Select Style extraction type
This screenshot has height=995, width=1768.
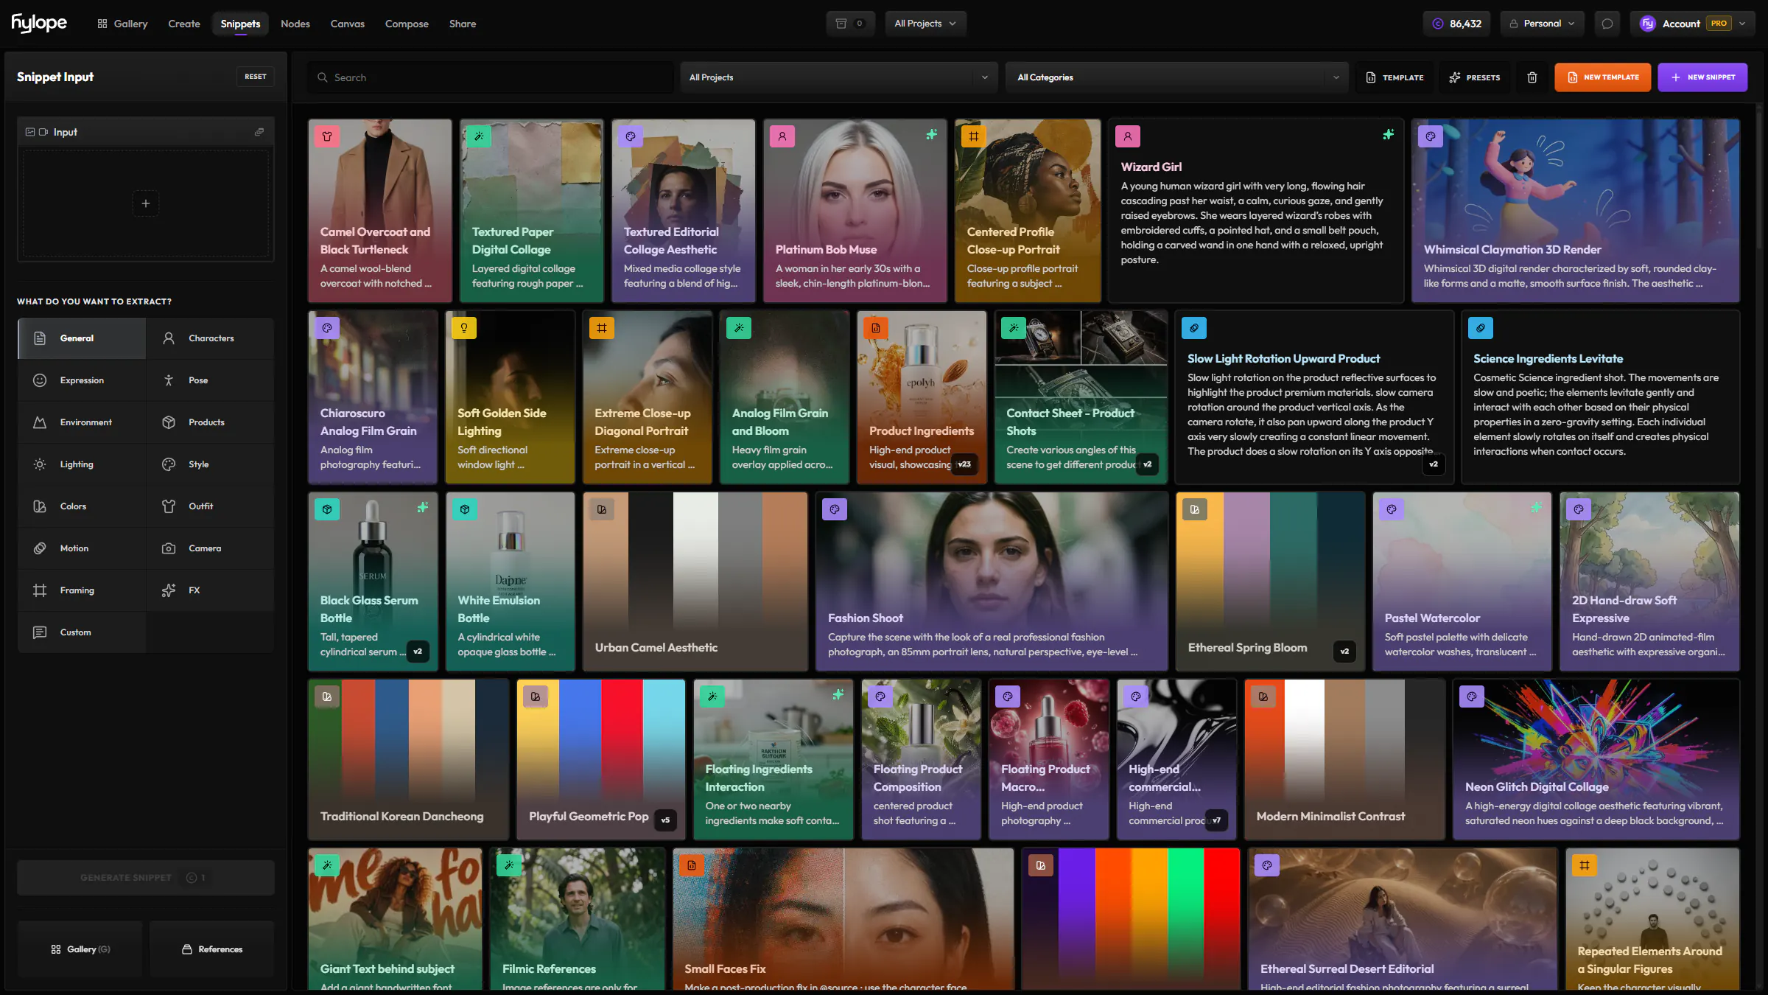point(211,464)
